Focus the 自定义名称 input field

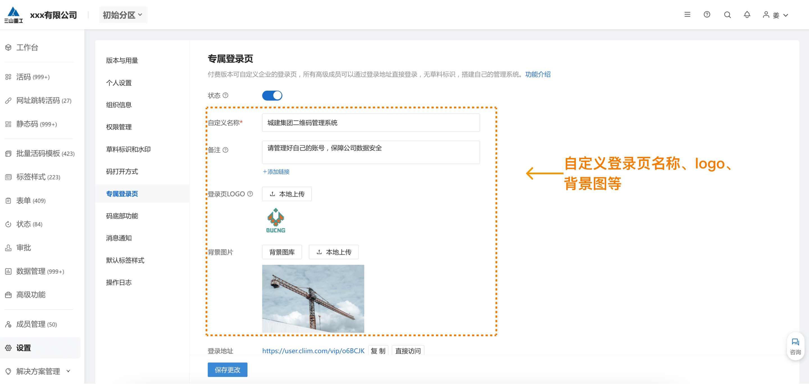tap(371, 123)
